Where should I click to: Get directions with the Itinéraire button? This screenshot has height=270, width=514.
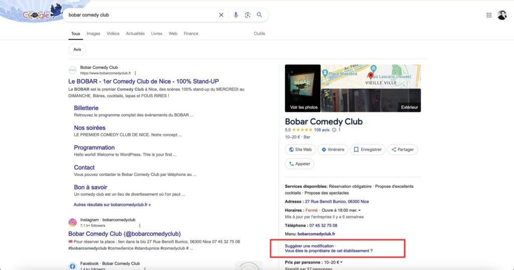pos(333,150)
